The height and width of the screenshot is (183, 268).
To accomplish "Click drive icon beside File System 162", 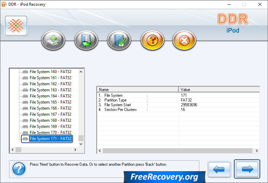I will [25, 84].
